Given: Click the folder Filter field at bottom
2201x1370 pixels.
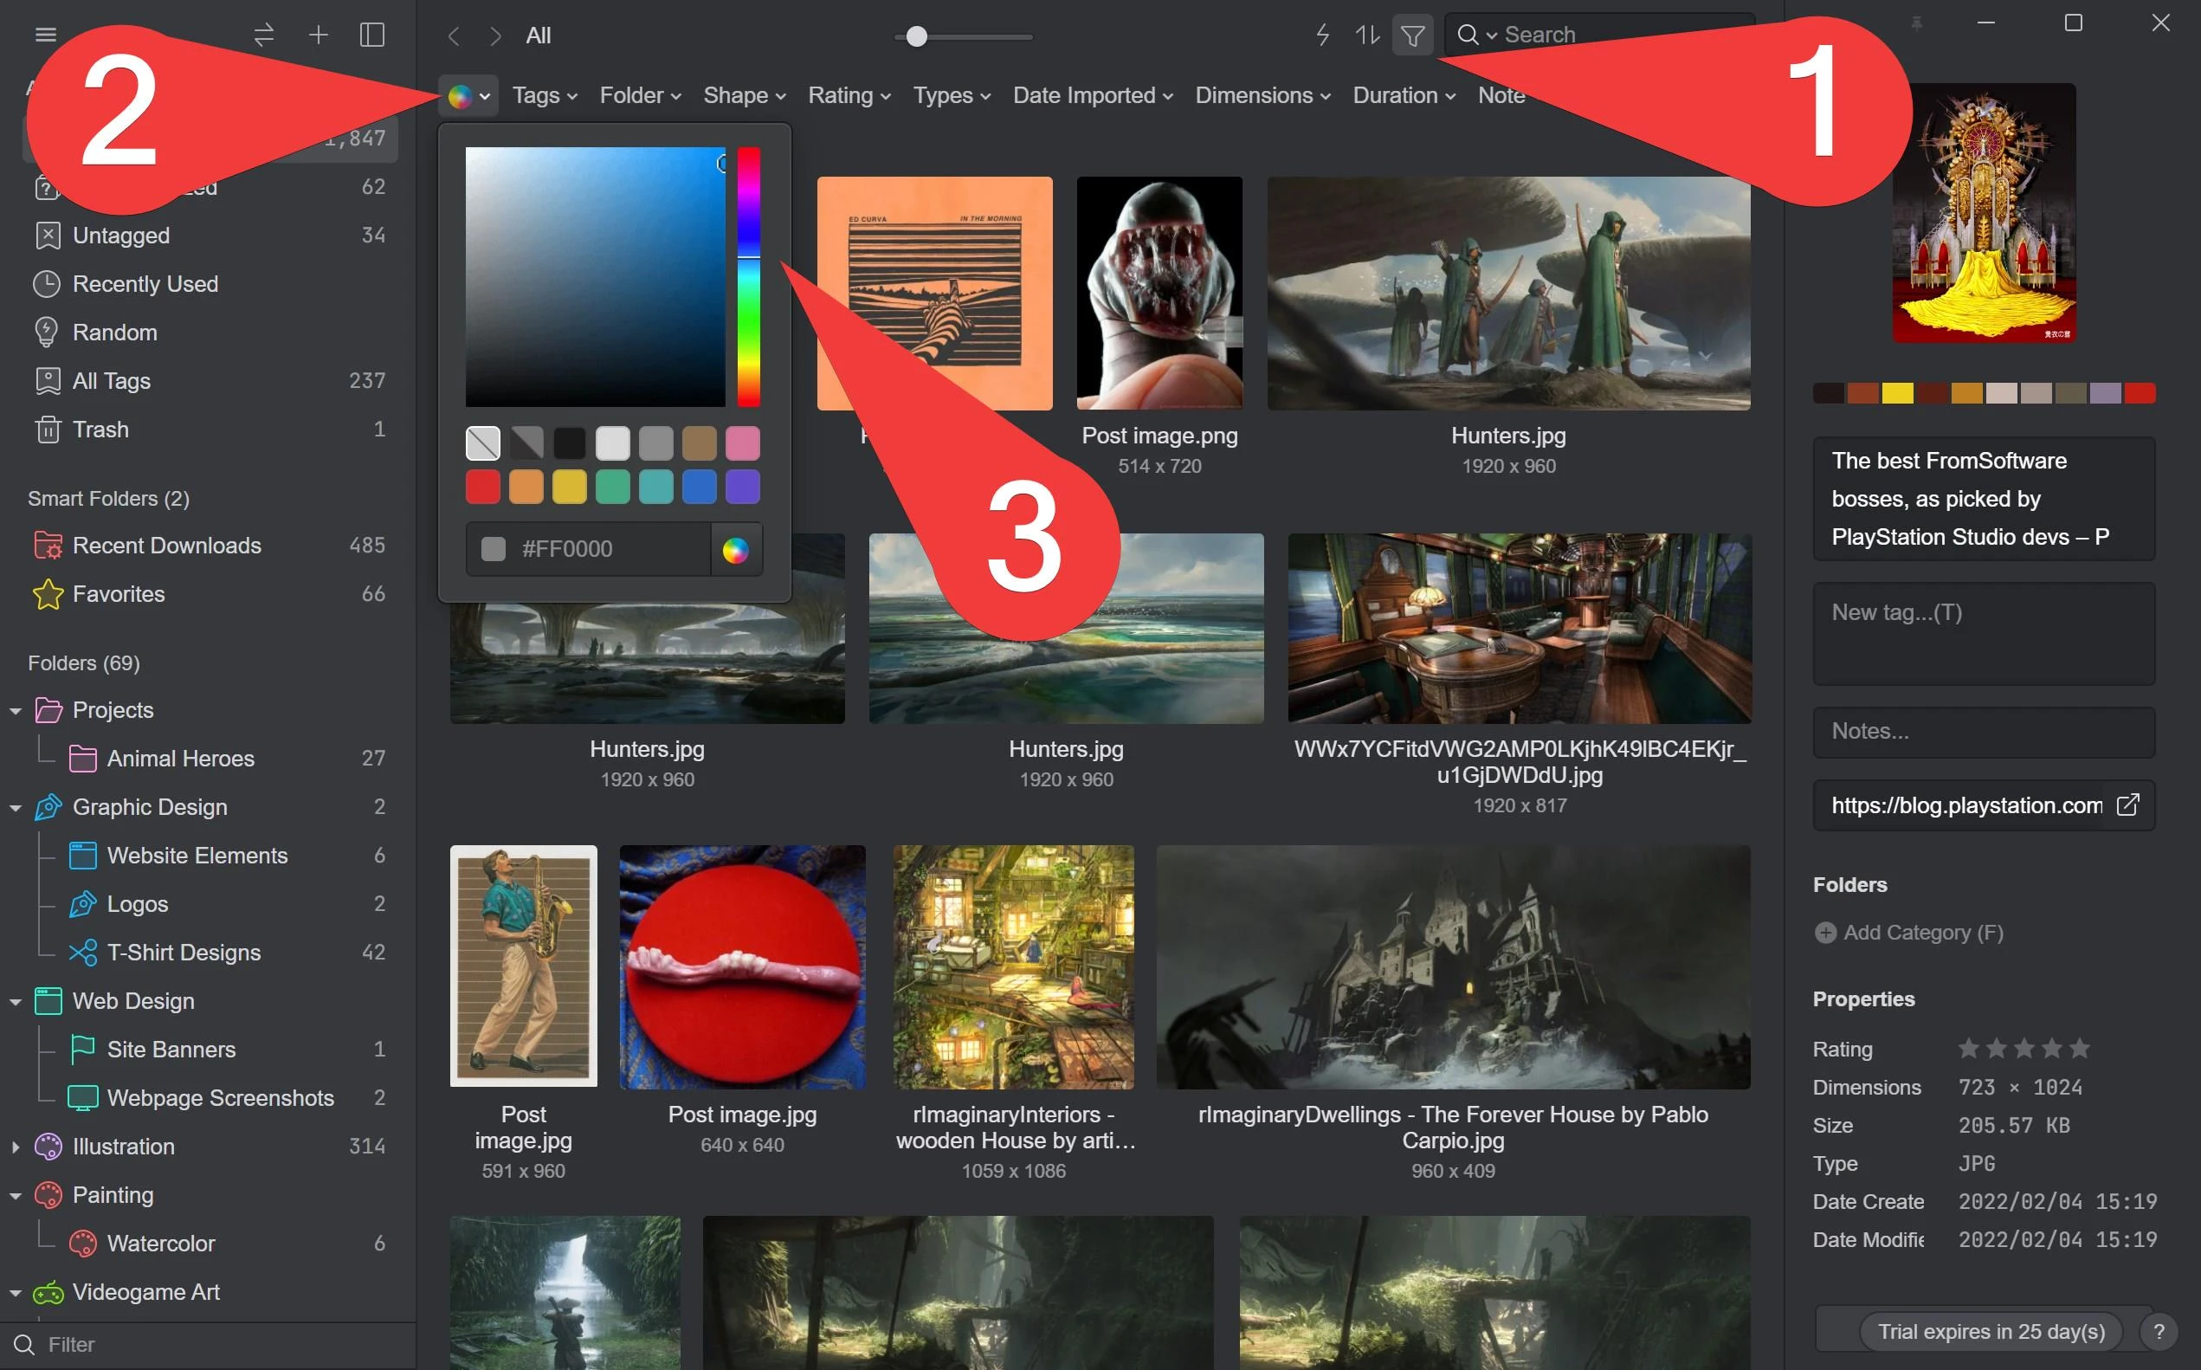Looking at the screenshot, I should point(209,1345).
